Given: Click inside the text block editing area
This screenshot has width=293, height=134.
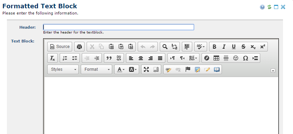Looking at the screenshot, I should [162, 105].
